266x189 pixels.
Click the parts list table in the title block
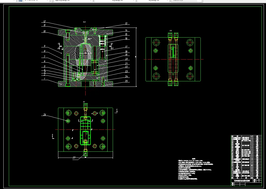(246, 157)
